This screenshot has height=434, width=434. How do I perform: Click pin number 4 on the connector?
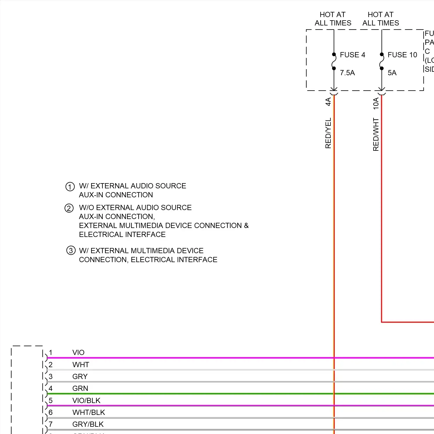coord(51,388)
